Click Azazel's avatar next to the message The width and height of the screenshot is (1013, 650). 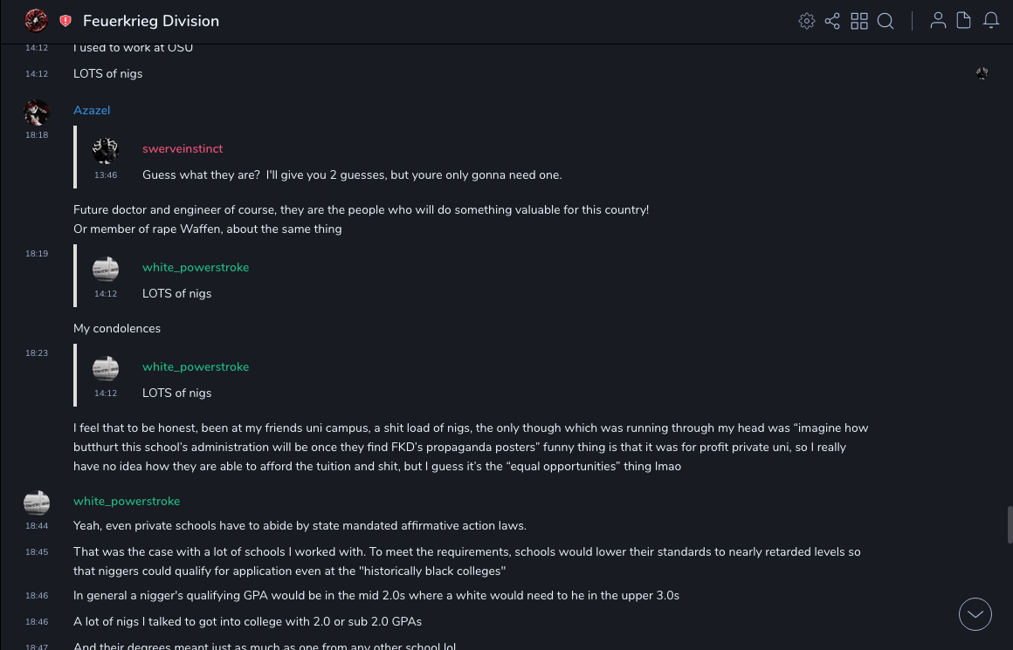click(x=37, y=113)
